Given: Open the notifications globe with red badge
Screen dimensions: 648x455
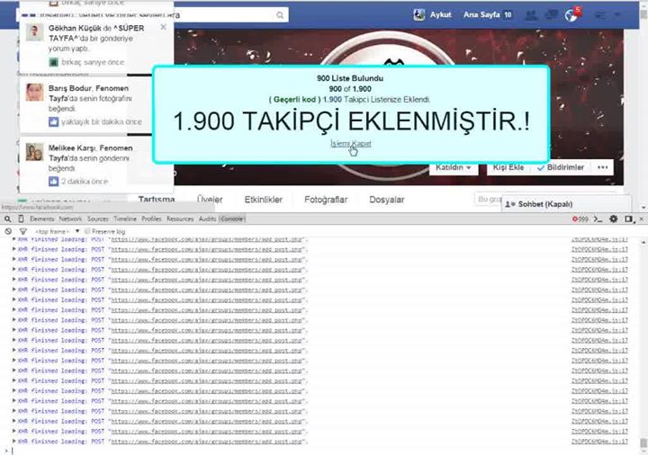Looking at the screenshot, I should (x=571, y=15).
